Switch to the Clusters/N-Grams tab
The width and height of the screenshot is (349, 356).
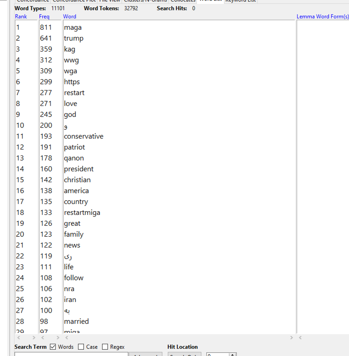pyautogui.click(x=145, y=1)
